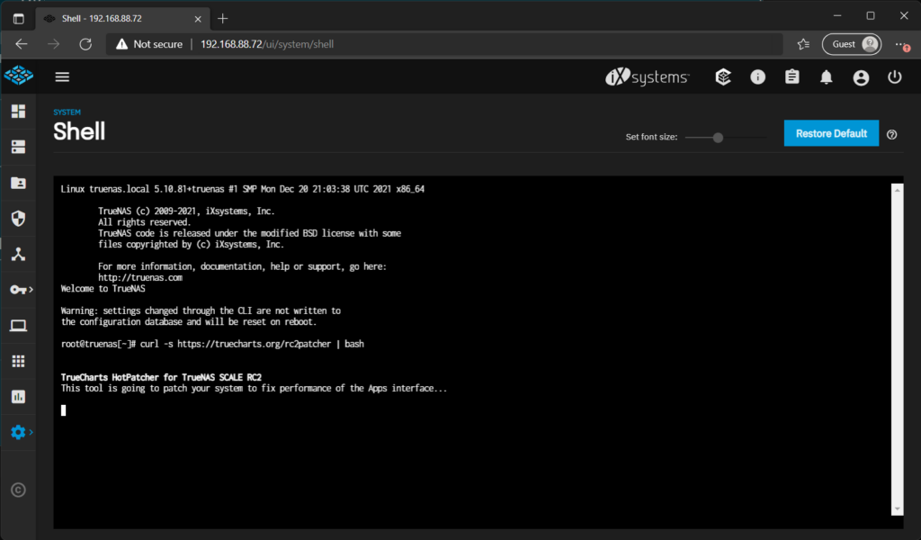Image resolution: width=921 pixels, height=540 pixels.
Task: Click the browser address bar URL
Action: tap(267, 44)
